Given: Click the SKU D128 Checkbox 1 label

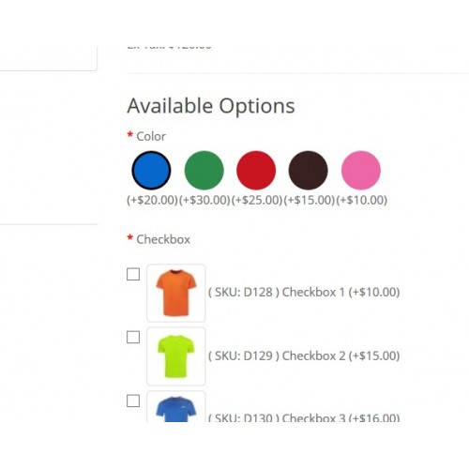Looking at the screenshot, I should tap(304, 293).
